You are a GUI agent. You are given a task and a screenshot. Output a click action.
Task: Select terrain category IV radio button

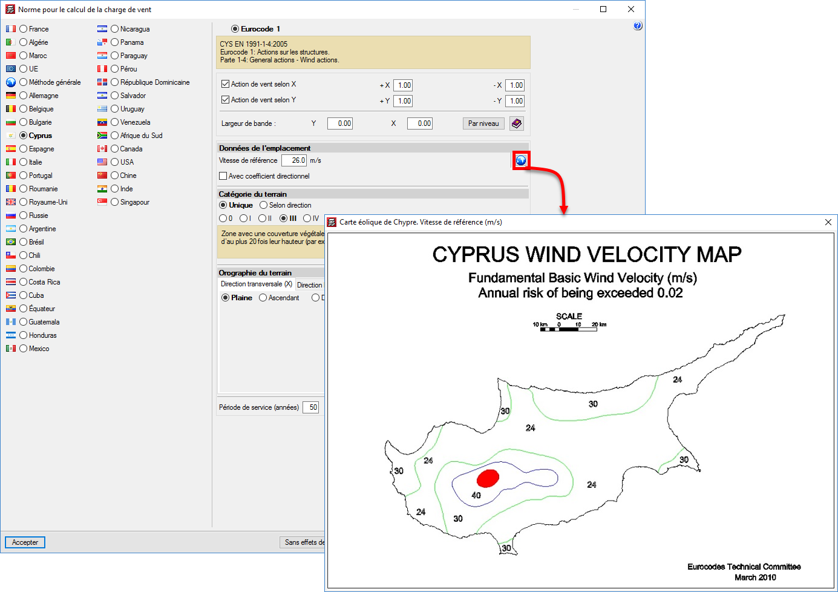click(307, 219)
